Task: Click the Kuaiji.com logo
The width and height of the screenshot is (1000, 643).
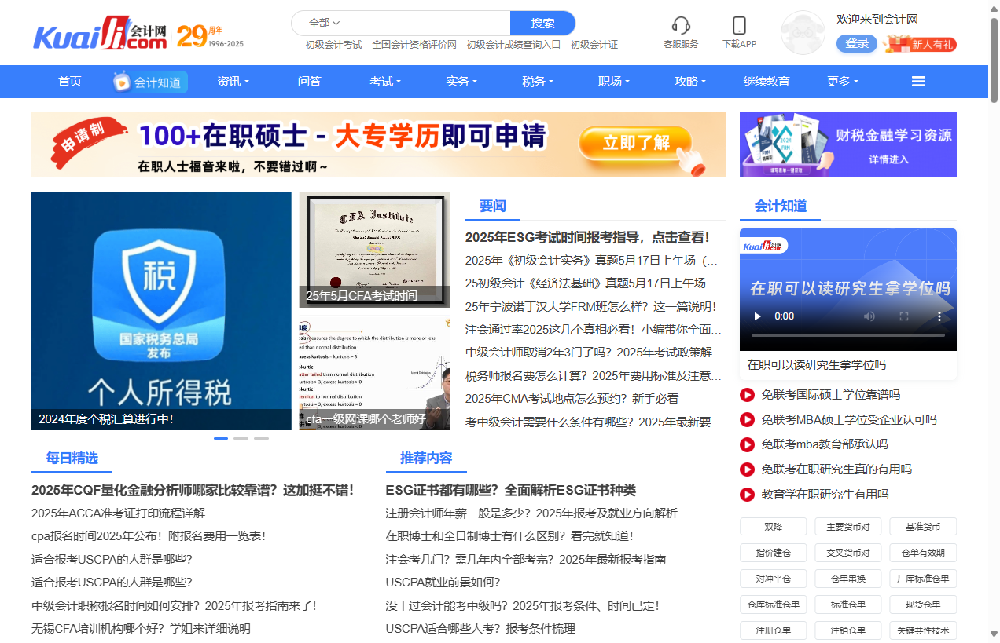Action: 100,34
